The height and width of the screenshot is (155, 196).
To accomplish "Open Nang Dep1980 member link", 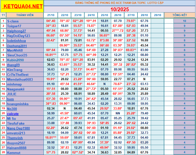I will click(18, 128).
